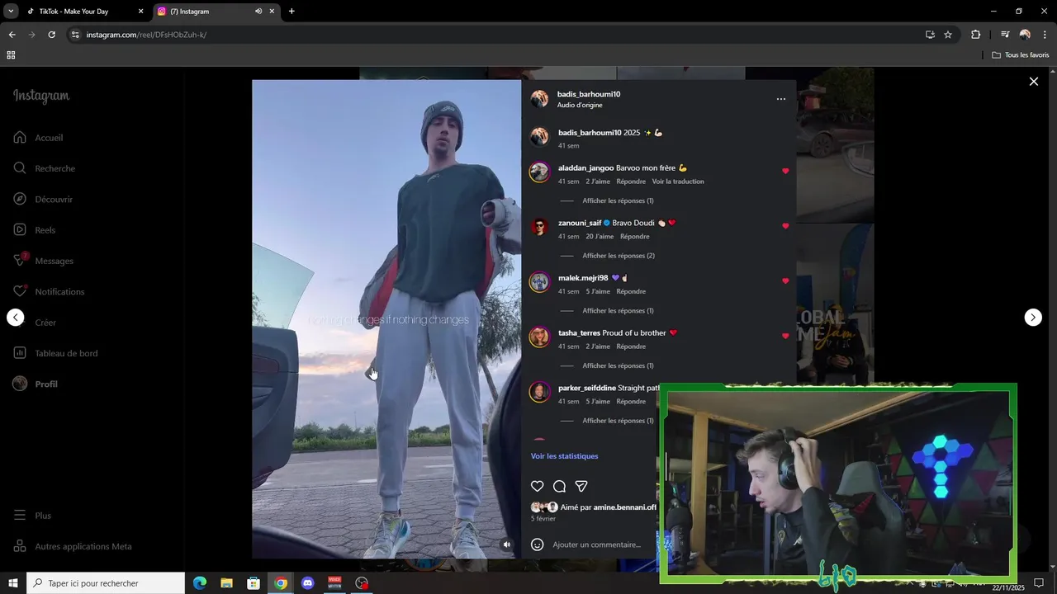Like tasha_terres's comment
This screenshot has width=1057, height=594.
pyautogui.click(x=785, y=337)
